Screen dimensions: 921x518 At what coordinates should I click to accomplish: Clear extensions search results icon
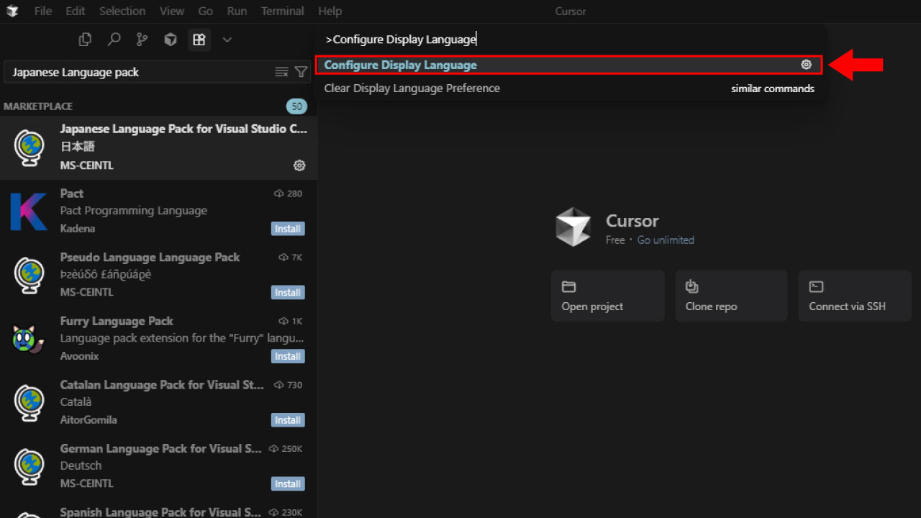pos(281,72)
